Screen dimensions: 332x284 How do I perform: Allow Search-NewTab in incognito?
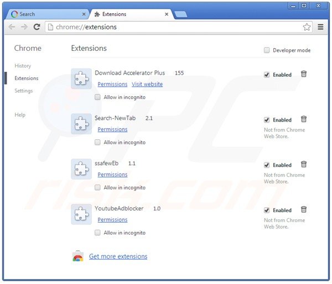(97, 142)
